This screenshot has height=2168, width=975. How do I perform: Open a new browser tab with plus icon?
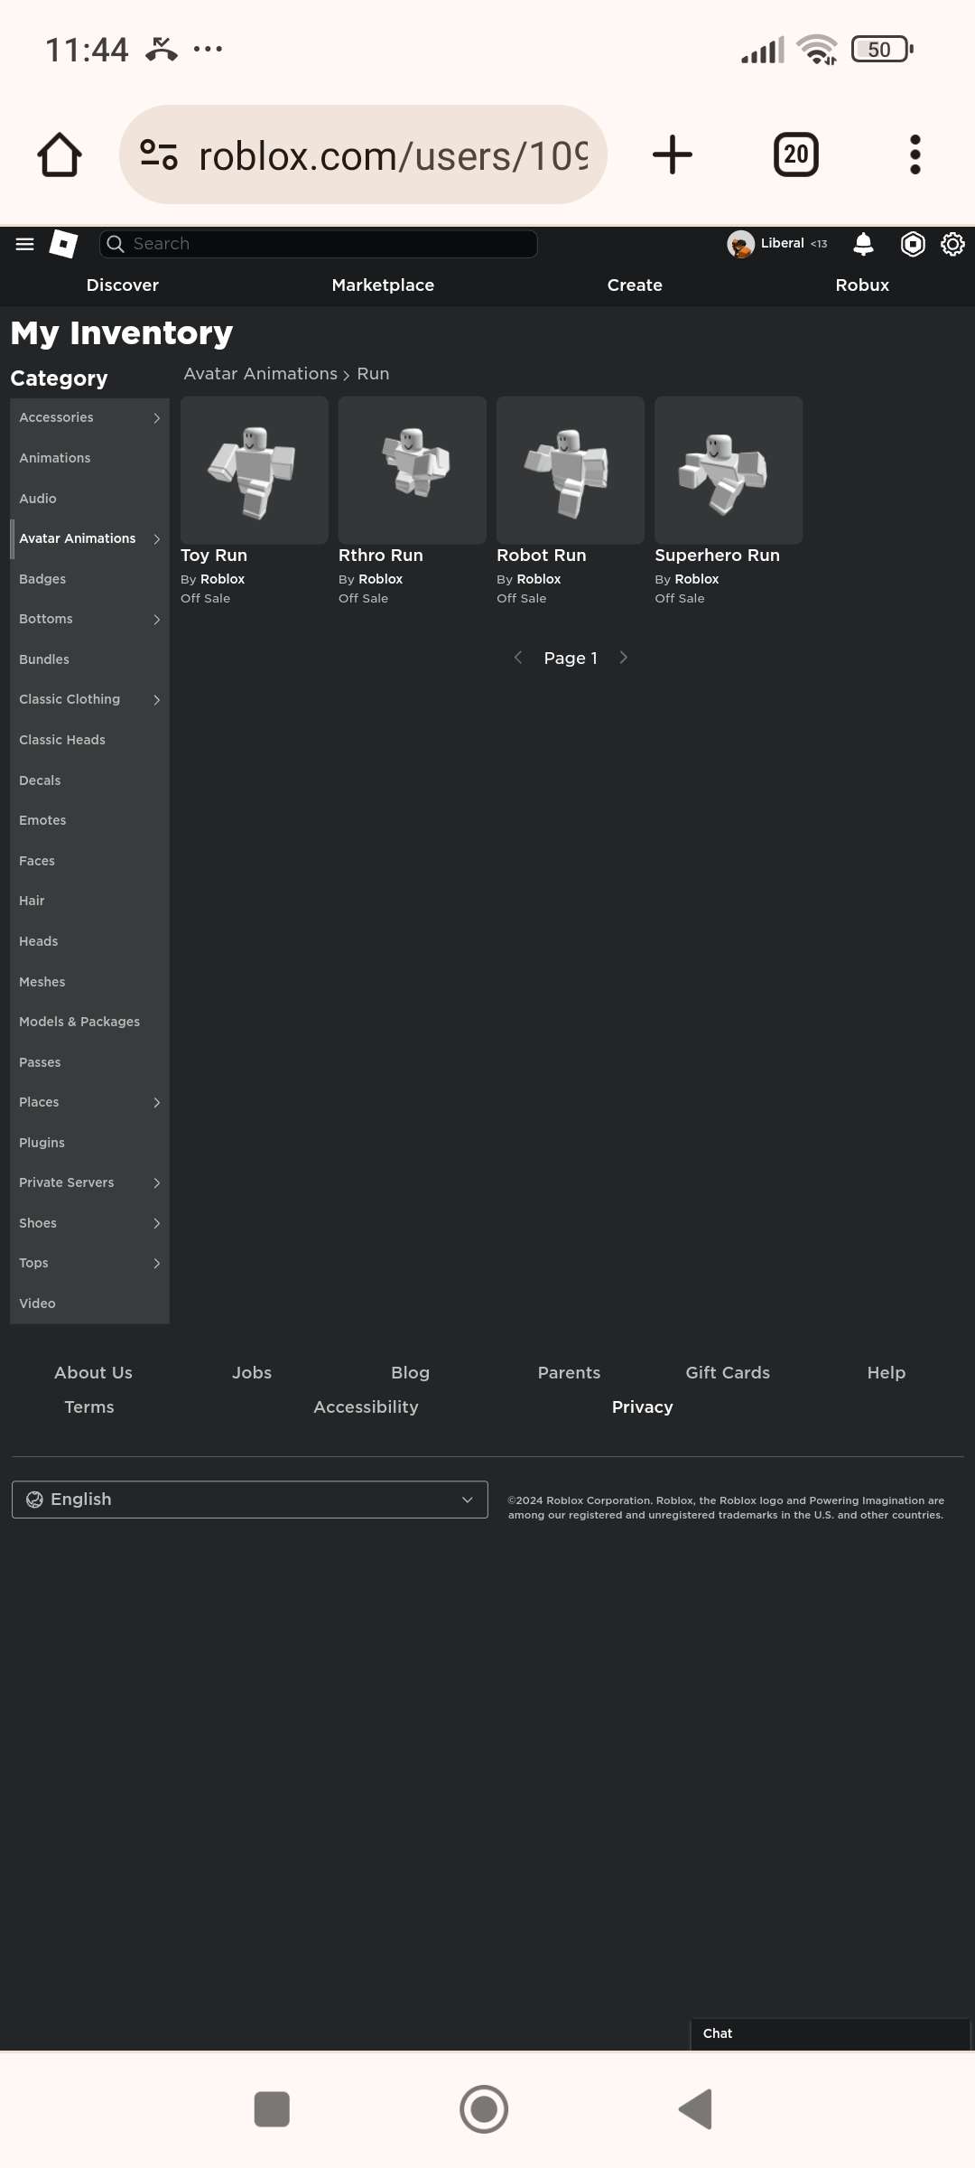[x=673, y=154]
